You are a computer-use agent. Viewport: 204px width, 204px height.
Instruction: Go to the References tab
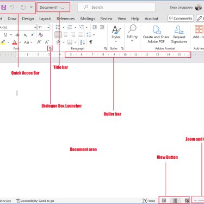click(66, 18)
